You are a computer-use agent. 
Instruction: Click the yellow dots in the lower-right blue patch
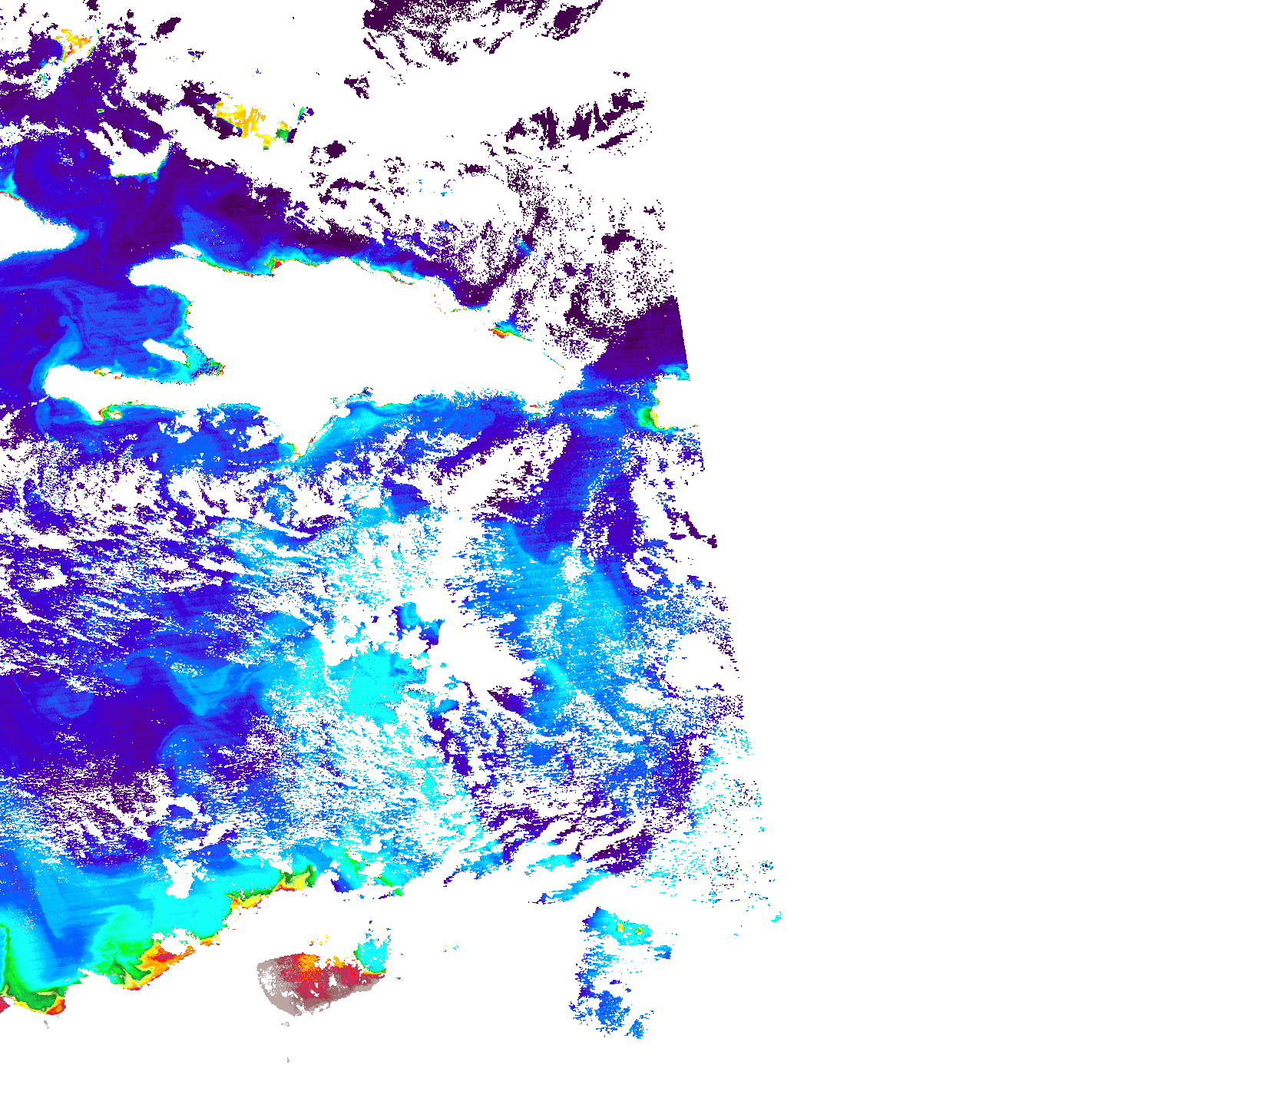click(628, 930)
